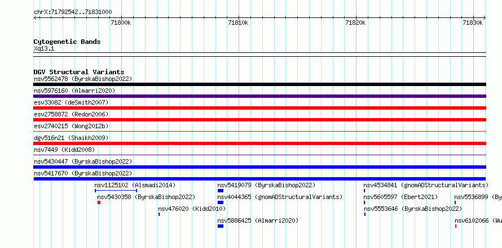Click the 71800k ruler label
This screenshot has height=248, width=502.
click(x=121, y=22)
